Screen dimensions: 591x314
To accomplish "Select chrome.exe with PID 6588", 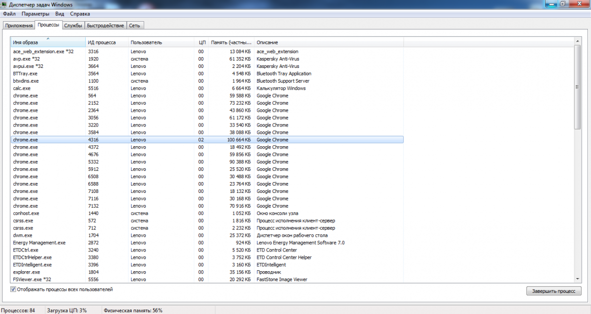I will (x=207, y=184).
